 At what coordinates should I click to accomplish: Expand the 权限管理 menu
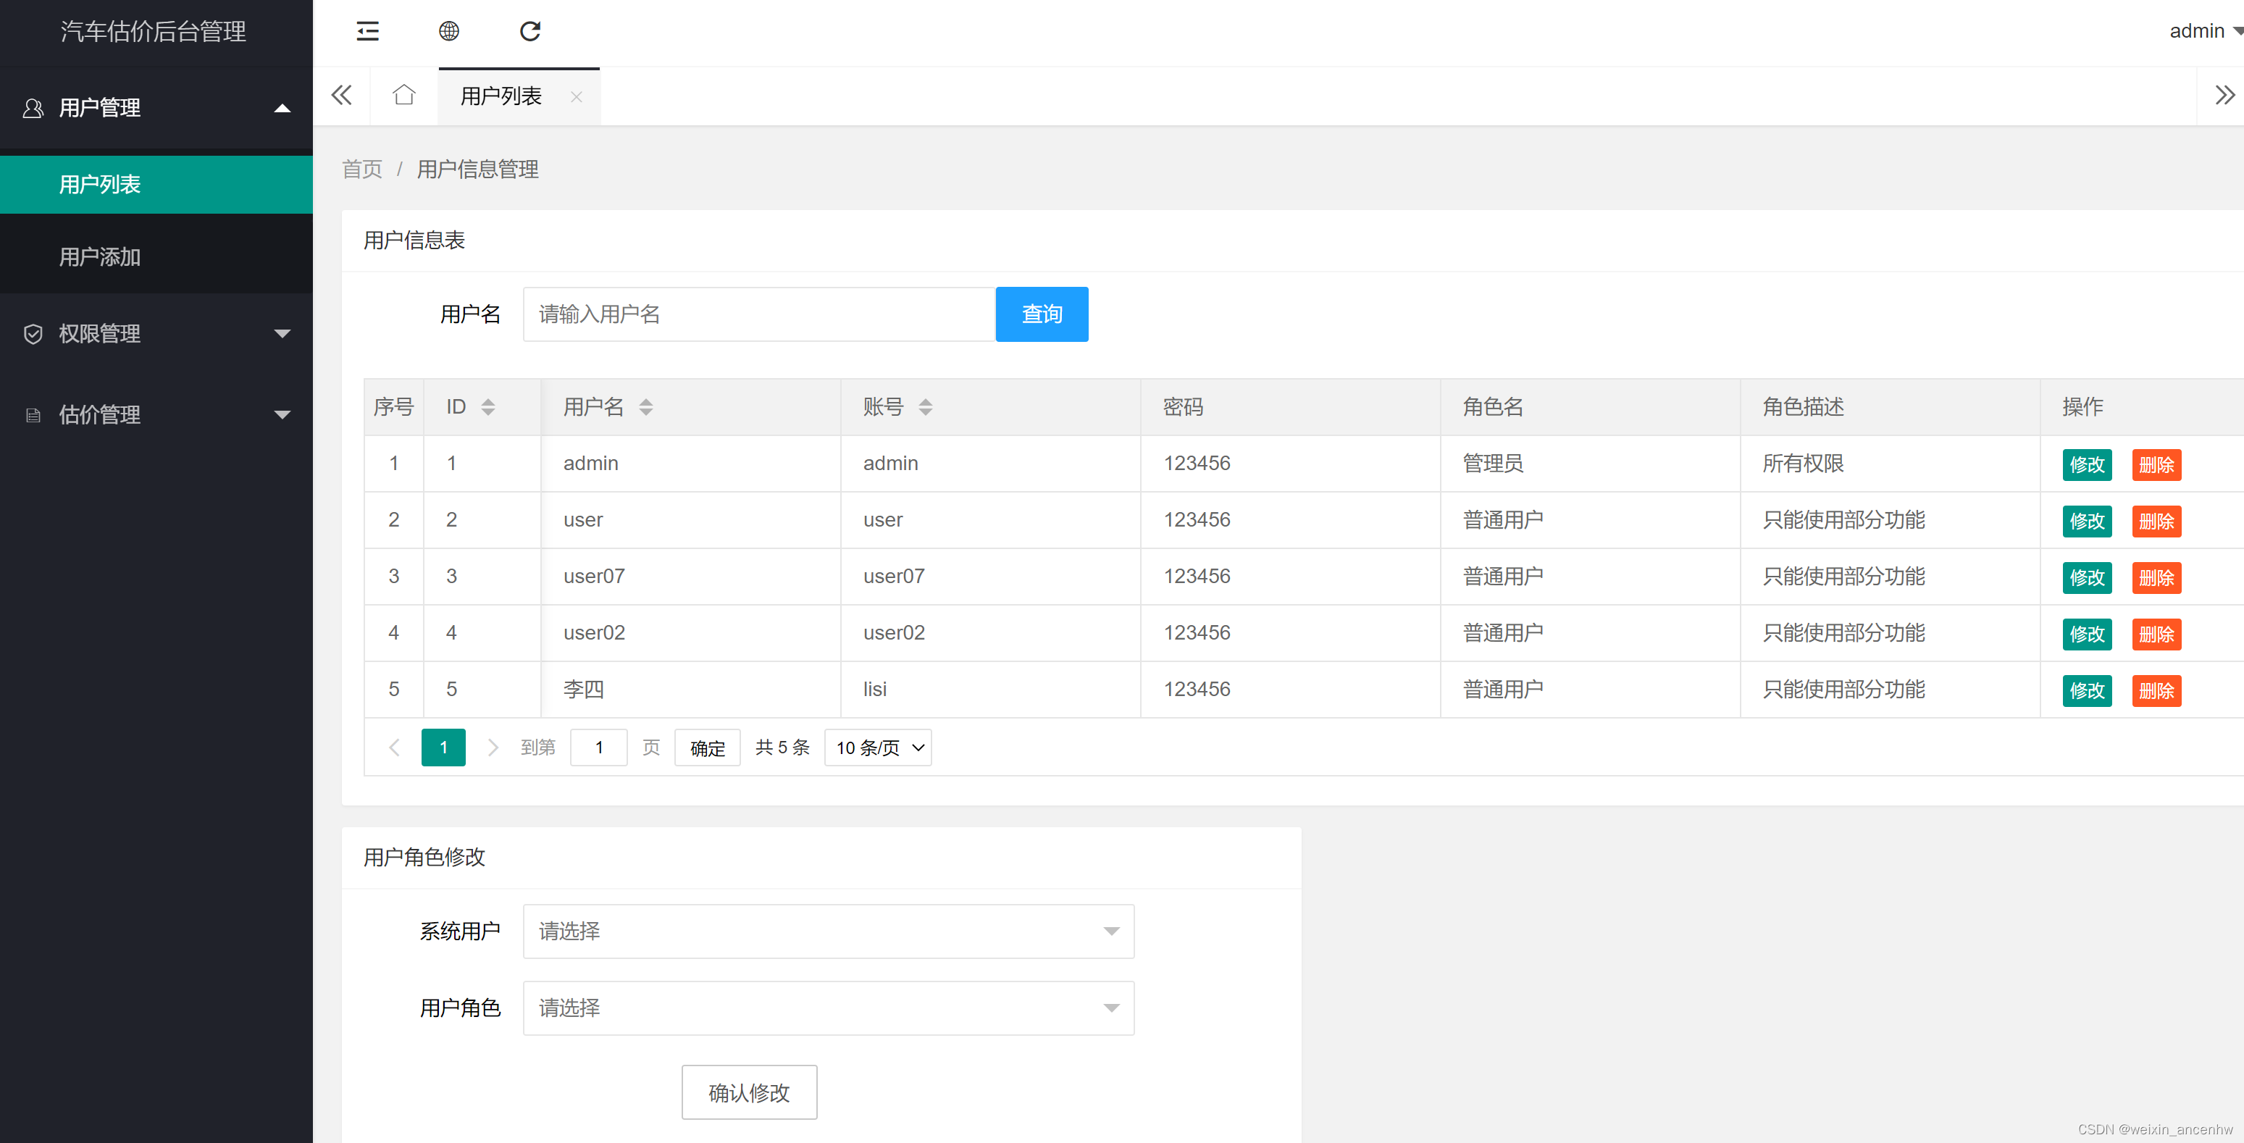point(282,334)
